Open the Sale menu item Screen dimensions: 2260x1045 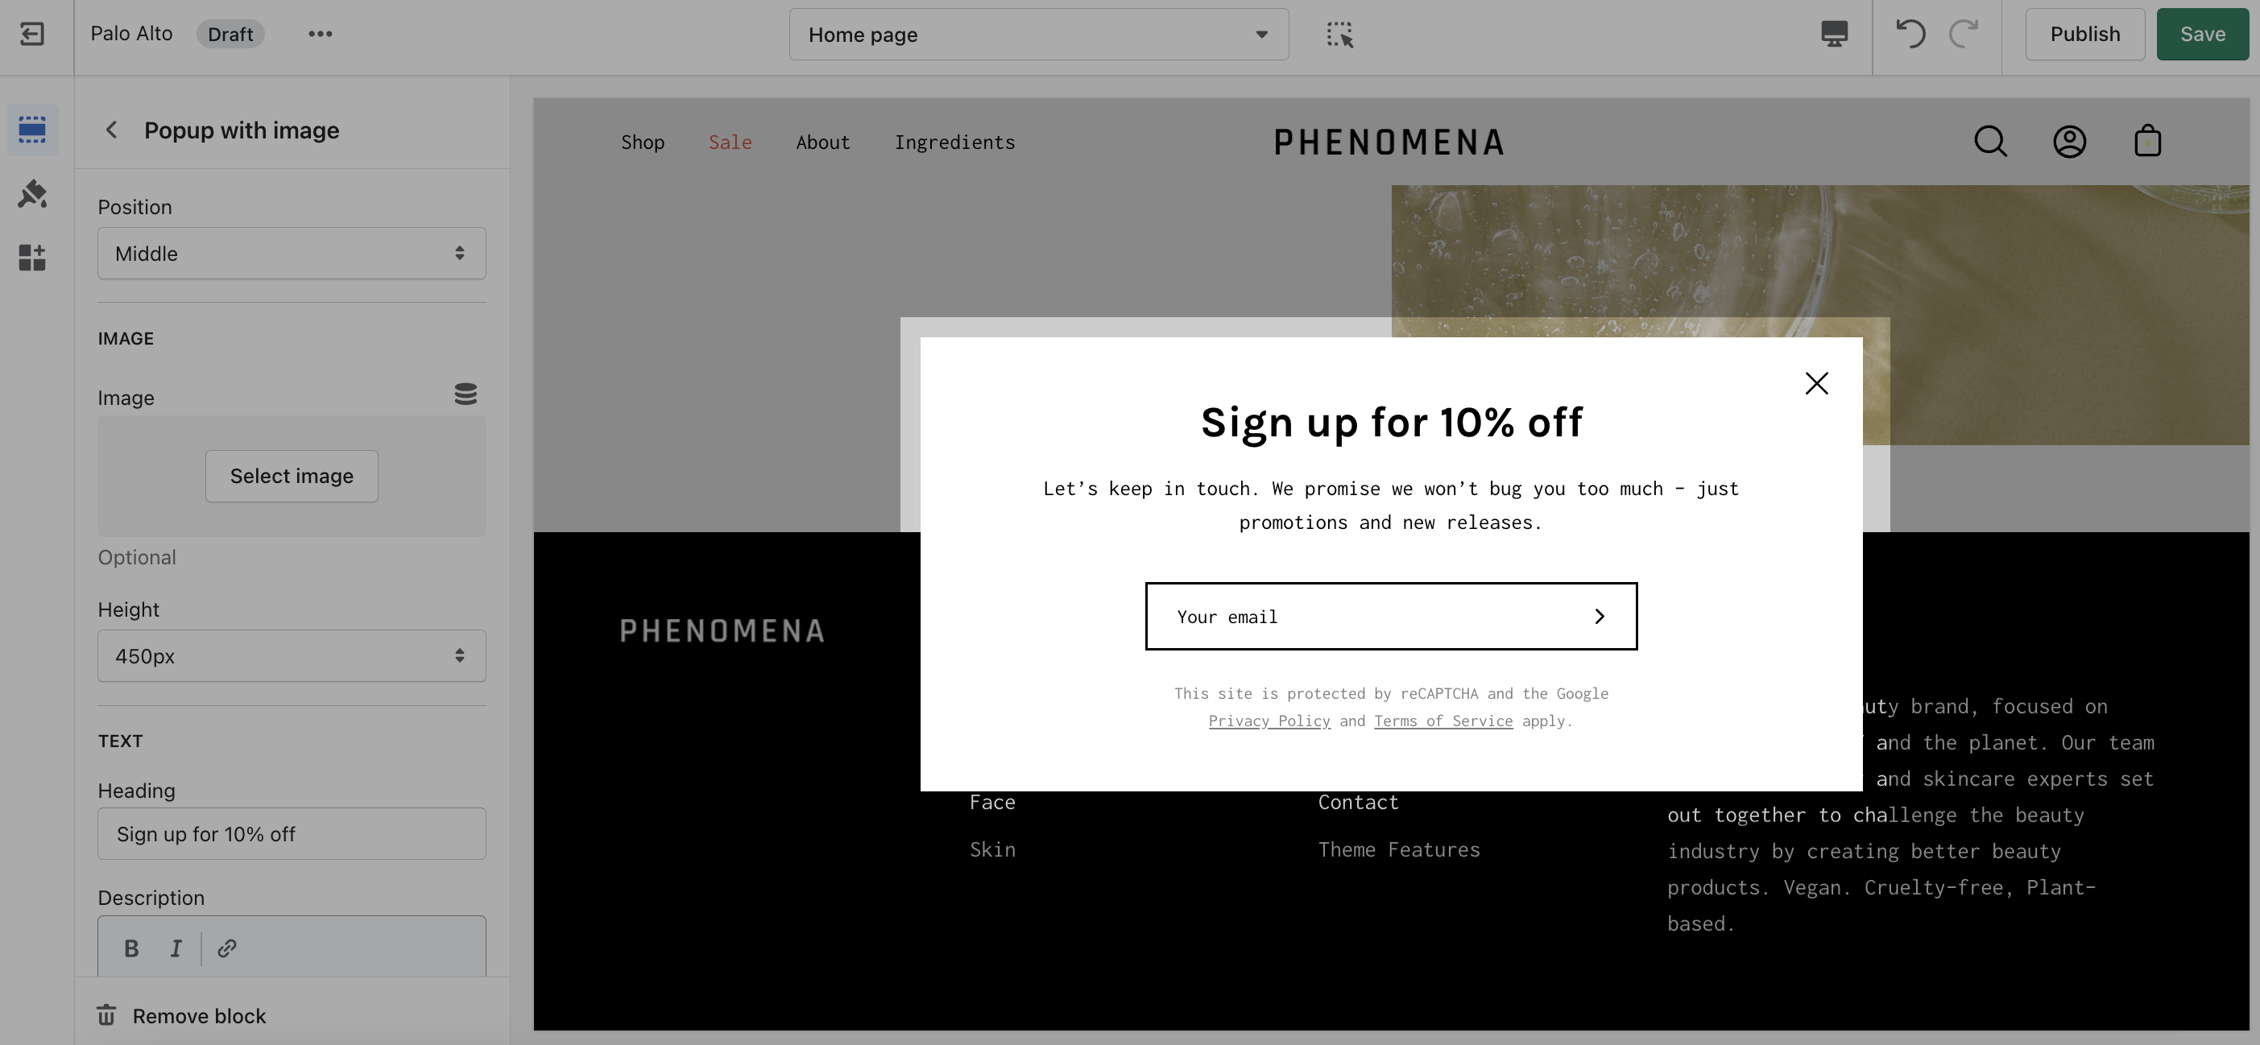(x=730, y=142)
